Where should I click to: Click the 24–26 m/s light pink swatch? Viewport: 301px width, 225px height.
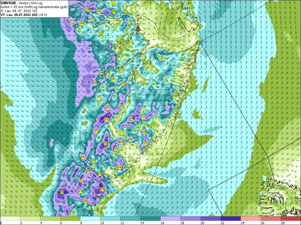click(251, 218)
